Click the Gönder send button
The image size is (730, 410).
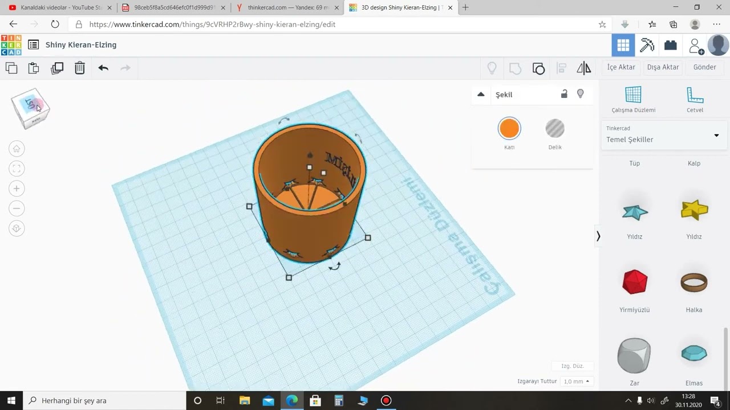click(704, 67)
